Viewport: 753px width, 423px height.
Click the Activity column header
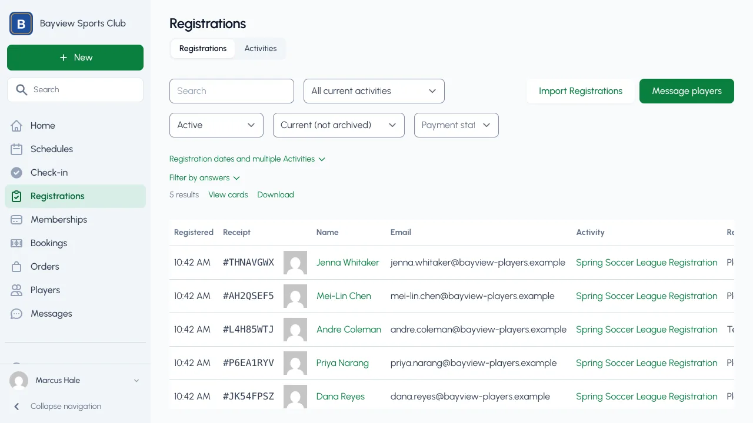click(x=590, y=233)
